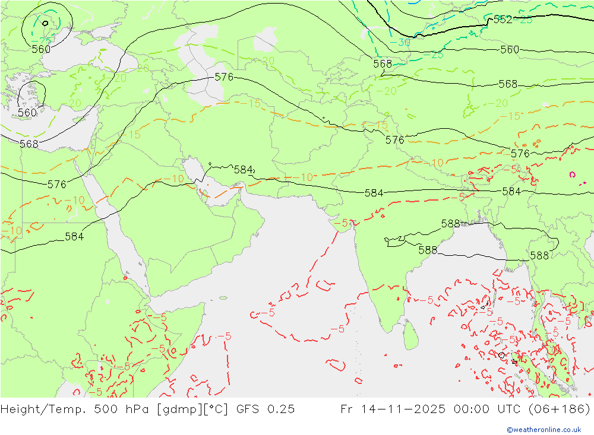The width and height of the screenshot is (594, 435).
Task: Click the '-30' temperature contour label
Action: click(x=400, y=42)
